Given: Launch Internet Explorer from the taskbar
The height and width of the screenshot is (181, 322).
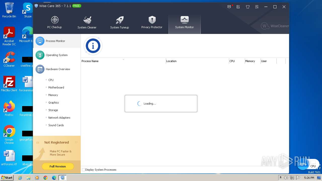Looking at the screenshot, I should point(20,178).
